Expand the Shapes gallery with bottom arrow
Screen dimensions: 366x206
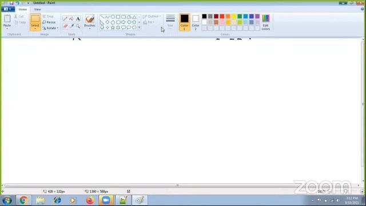pos(140,27)
